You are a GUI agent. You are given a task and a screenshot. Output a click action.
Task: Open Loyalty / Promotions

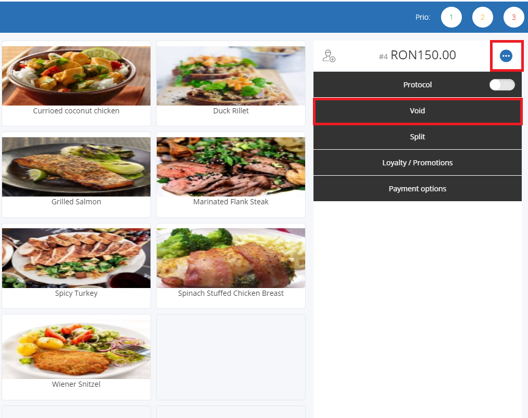417,163
